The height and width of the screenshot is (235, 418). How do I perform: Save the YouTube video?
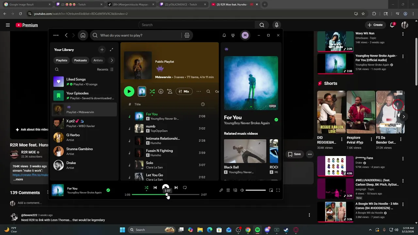pyautogui.click(x=294, y=154)
